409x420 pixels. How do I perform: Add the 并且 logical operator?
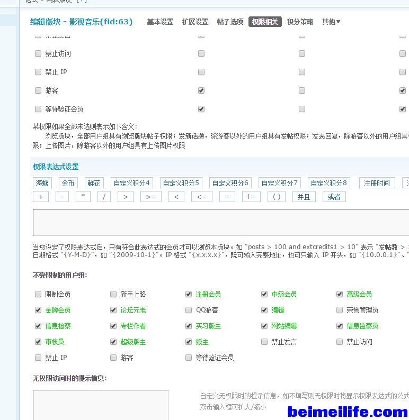(304, 196)
